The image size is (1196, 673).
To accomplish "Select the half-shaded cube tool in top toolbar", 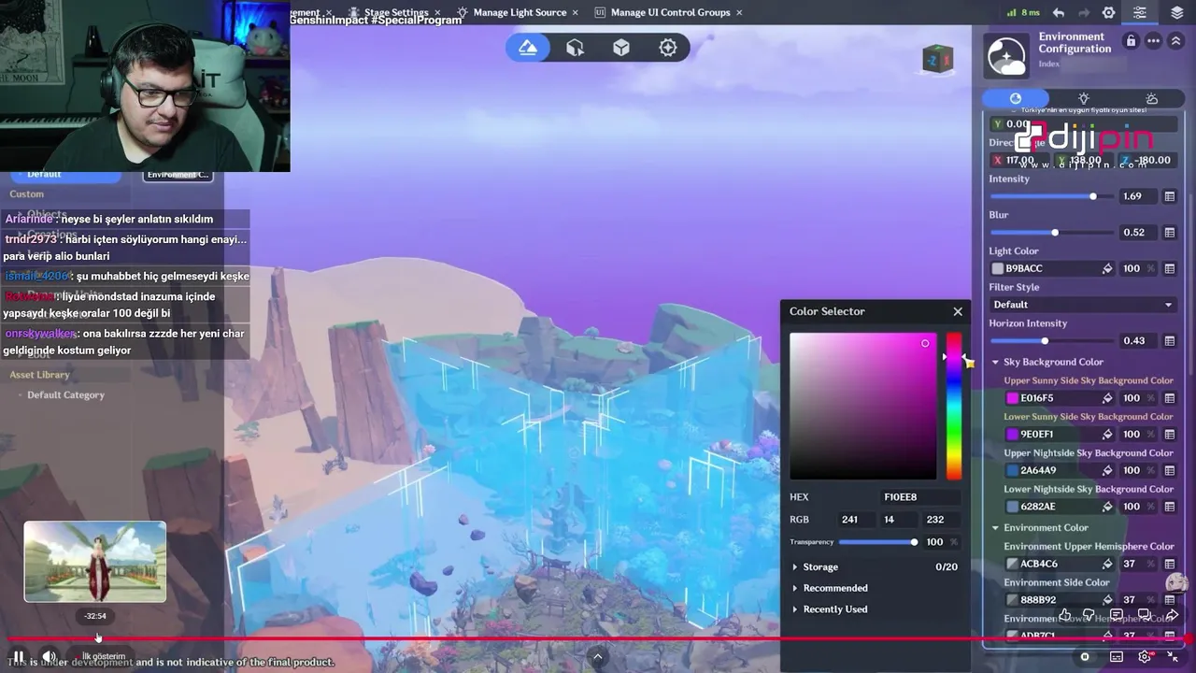I will 575,48.
